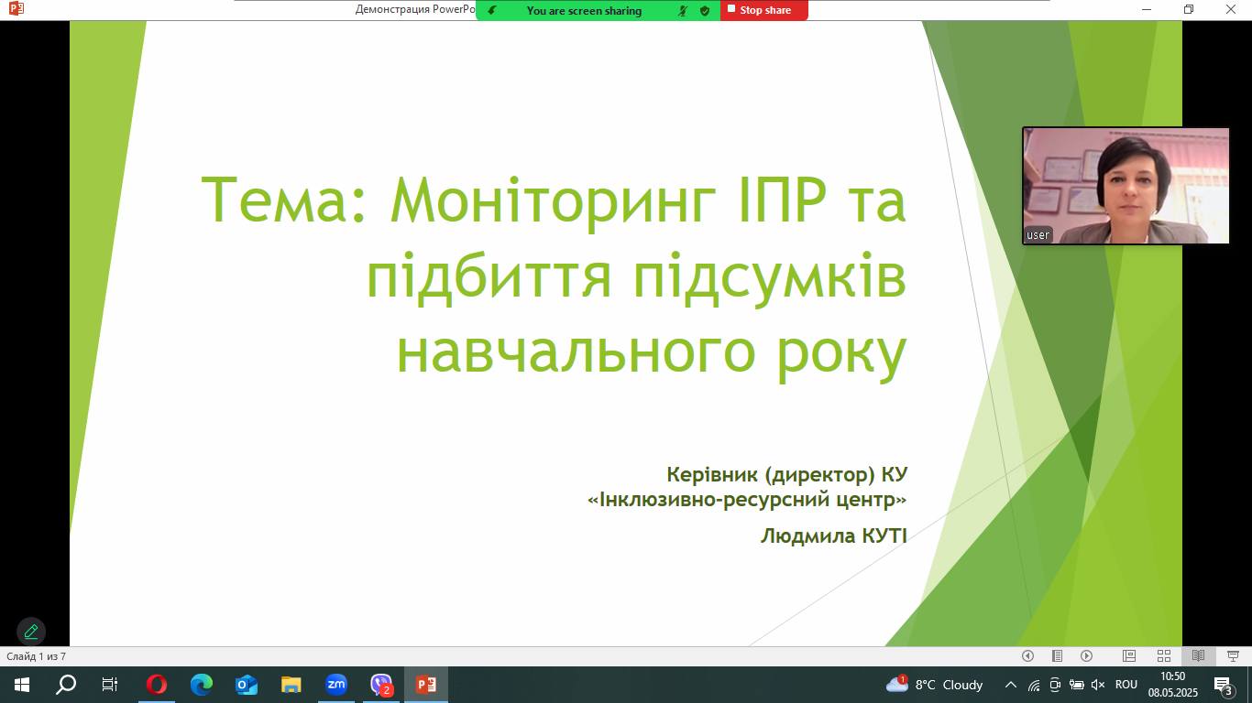
Task: Open the all-slides list icon
Action: pyautogui.click(x=1057, y=655)
